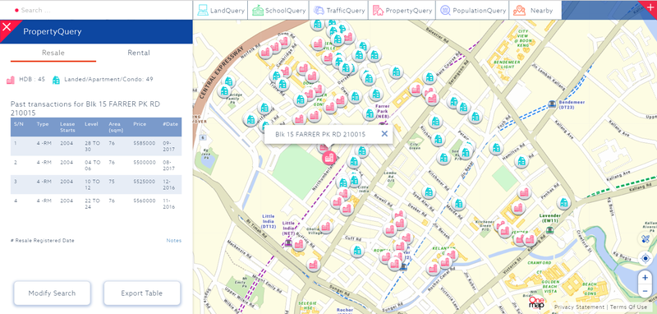Select the $585000 price cell
Viewport: 657px width, 314px height.
click(145, 143)
